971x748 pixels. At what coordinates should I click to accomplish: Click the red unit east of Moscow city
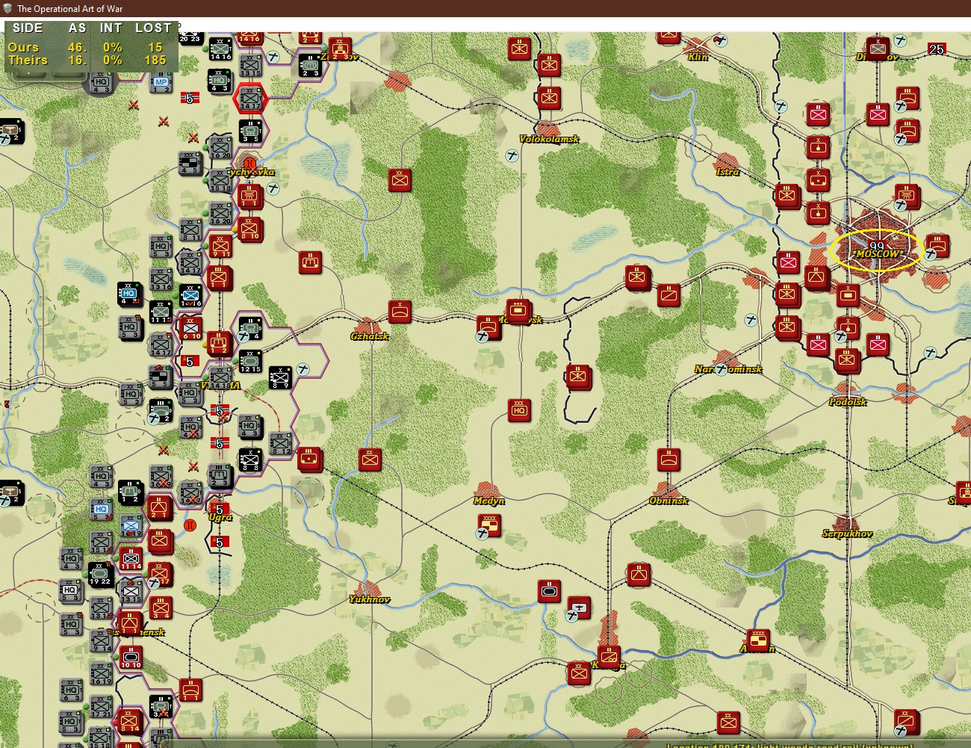[x=937, y=245]
